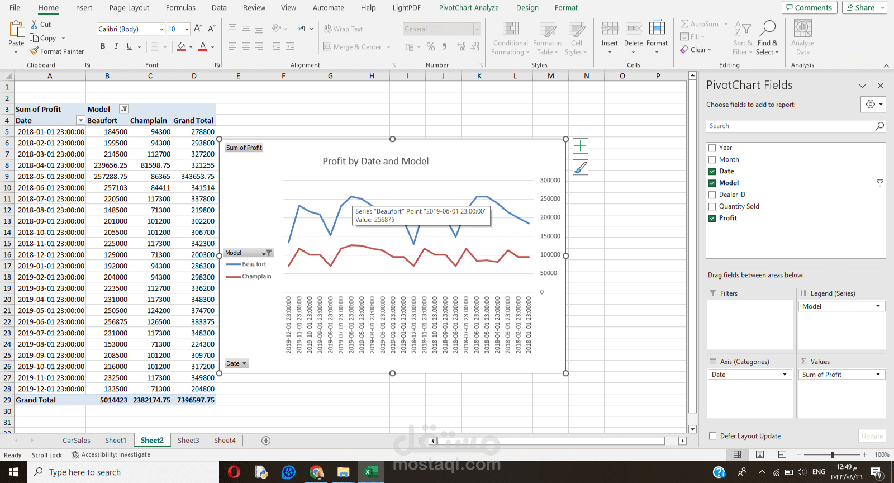
Task: Click the Chart Styles brush button
Action: coord(581,167)
